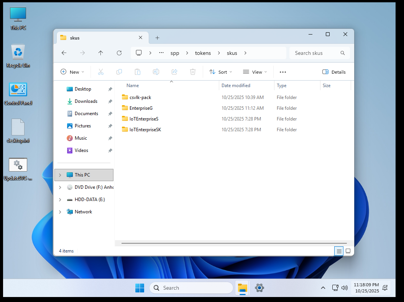Sort by Date modified column header
This screenshot has width=404, height=302.
pos(236,85)
